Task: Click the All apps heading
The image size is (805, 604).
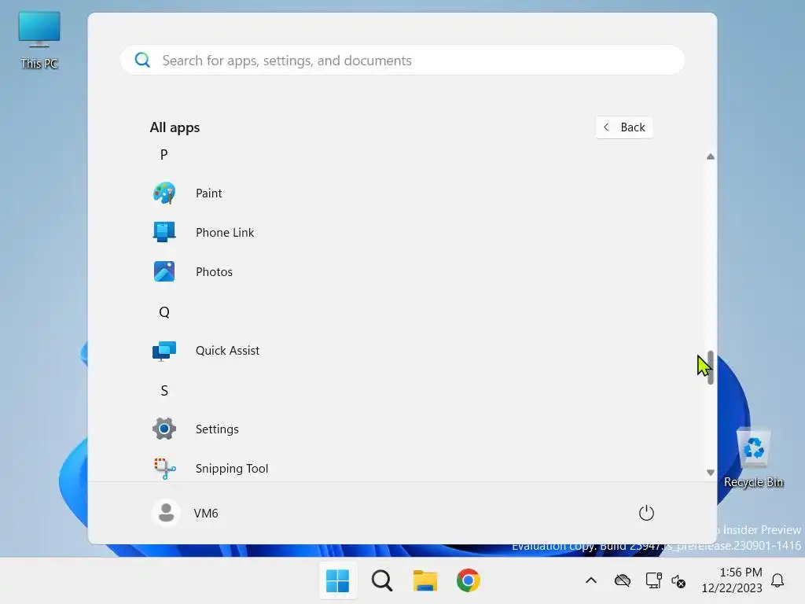Action: (175, 127)
